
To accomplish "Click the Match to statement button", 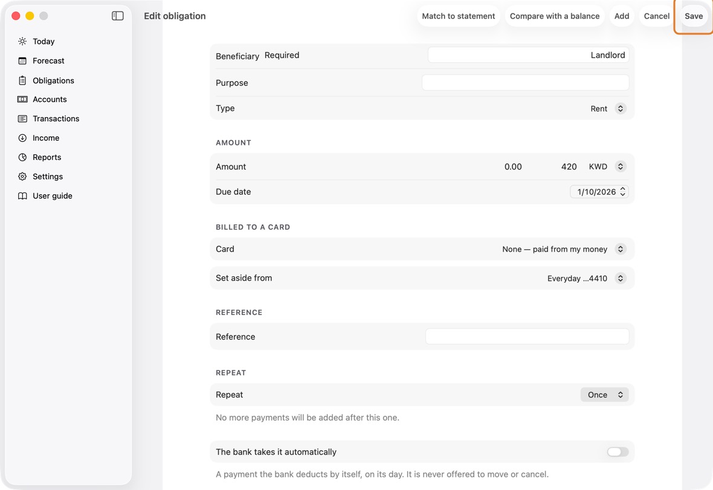I will (459, 16).
